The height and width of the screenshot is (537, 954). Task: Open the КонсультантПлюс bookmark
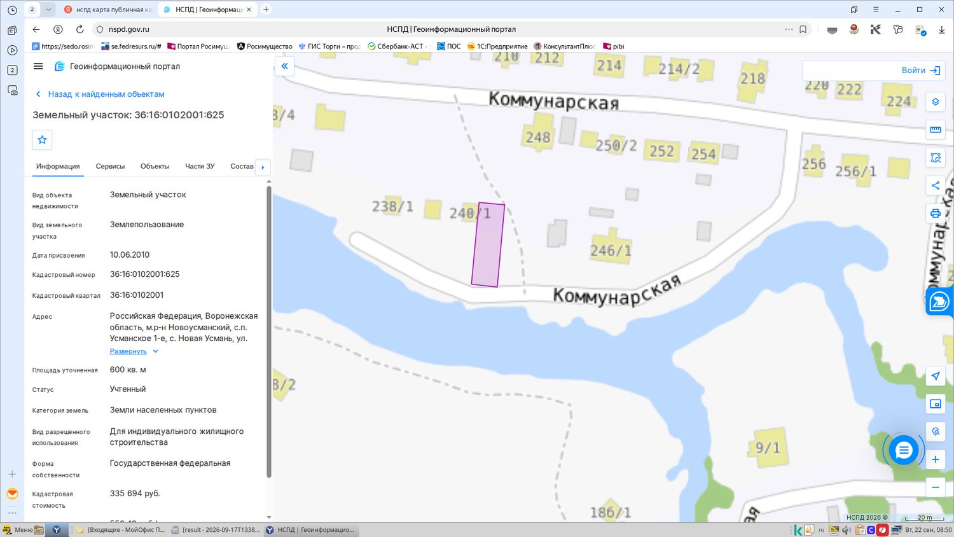coord(565,46)
